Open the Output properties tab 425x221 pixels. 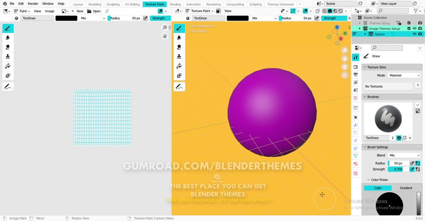(x=356, y=75)
